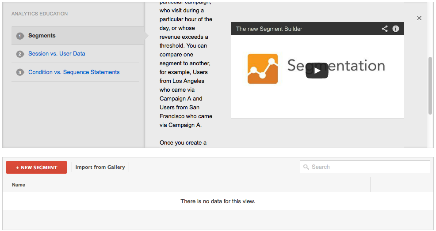Focus the segment Search field
The width and height of the screenshot is (436, 231).
coord(365,167)
